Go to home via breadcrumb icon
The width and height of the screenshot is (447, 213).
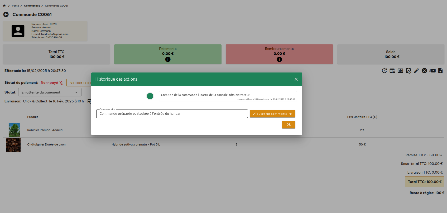tap(4, 6)
